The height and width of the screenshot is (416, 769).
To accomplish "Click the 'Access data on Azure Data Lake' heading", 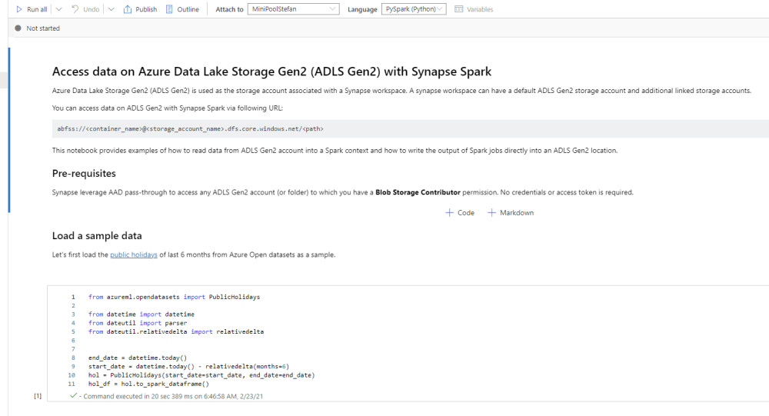I will click(x=271, y=72).
